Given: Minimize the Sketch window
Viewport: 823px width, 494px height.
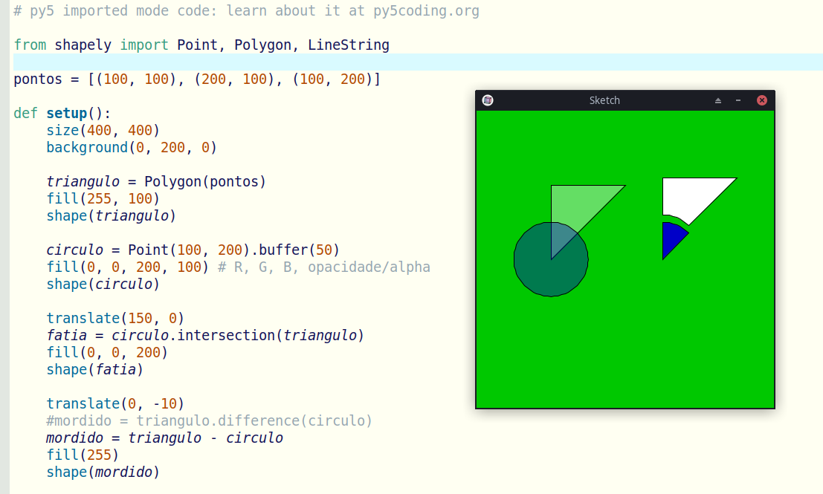Looking at the screenshot, I should pos(738,100).
